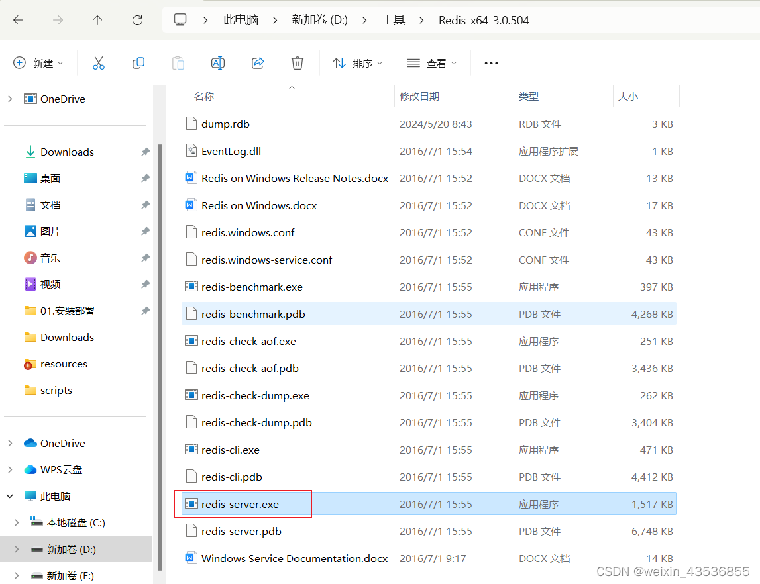Click the redis-benchmark.exe file icon

(x=191, y=287)
